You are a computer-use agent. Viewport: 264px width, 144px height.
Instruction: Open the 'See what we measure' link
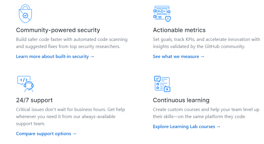[x=176, y=57]
